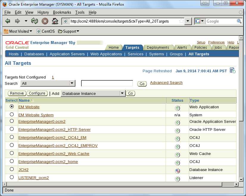Select EnterpriseManager0.ocm2 radio button
Viewport: 246px width, 196px height.
tap(12, 121)
